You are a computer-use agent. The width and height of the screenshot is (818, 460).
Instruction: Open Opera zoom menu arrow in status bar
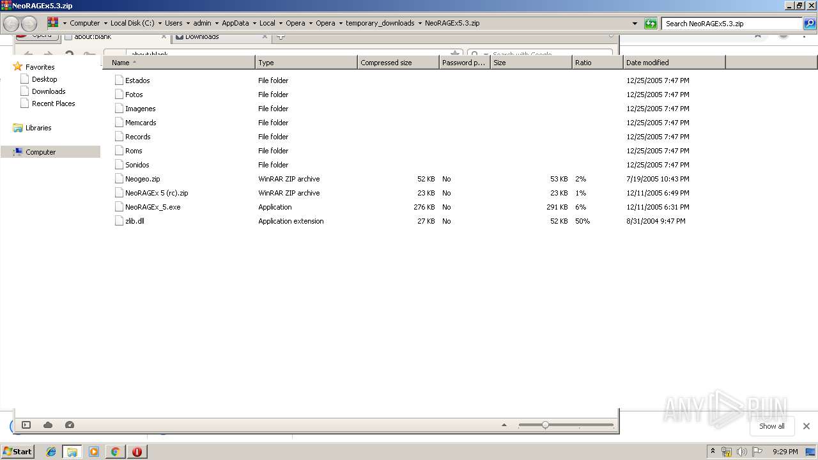[x=504, y=425]
